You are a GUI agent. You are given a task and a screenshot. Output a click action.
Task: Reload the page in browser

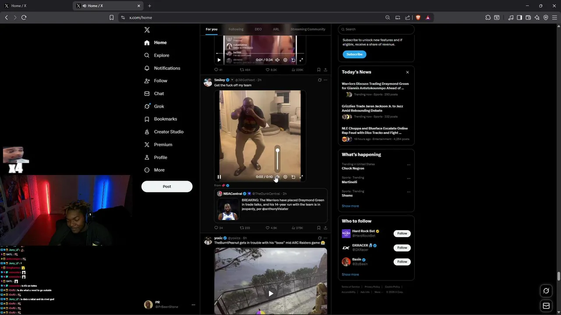(x=24, y=17)
